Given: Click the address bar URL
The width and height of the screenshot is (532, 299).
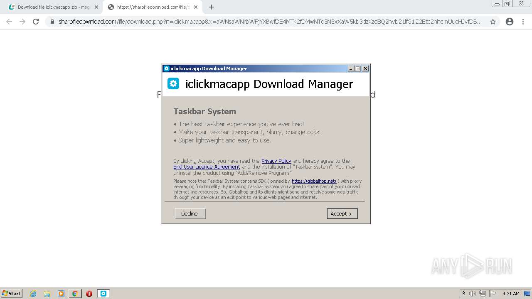Looking at the screenshot, I should [x=270, y=22].
